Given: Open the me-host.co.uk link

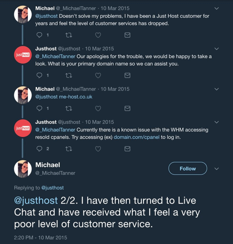Looking at the screenshot, I should coord(76,97).
